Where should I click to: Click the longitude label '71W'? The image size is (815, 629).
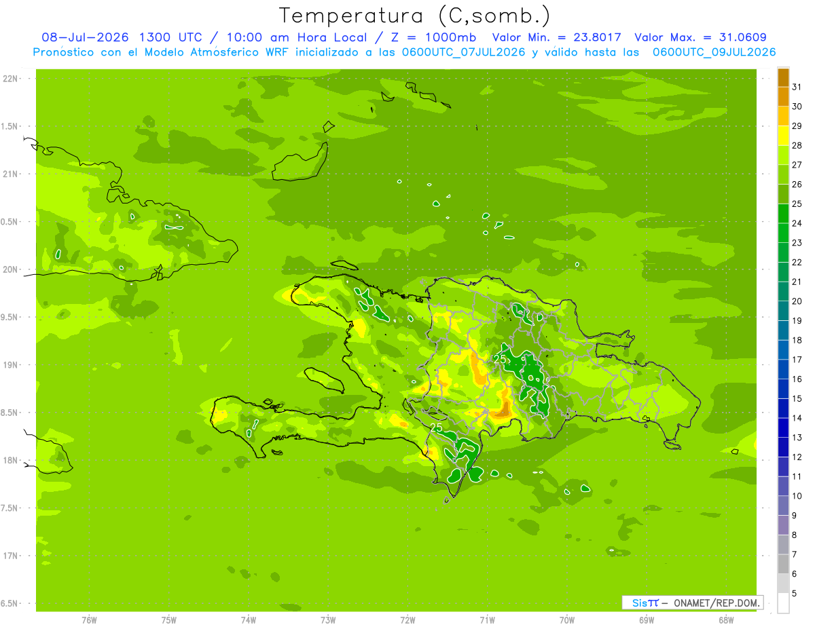coord(487,621)
